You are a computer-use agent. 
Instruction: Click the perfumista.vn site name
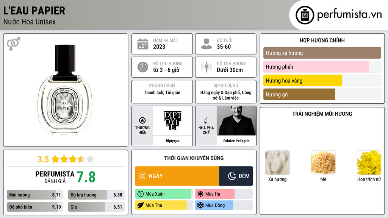point(349,15)
